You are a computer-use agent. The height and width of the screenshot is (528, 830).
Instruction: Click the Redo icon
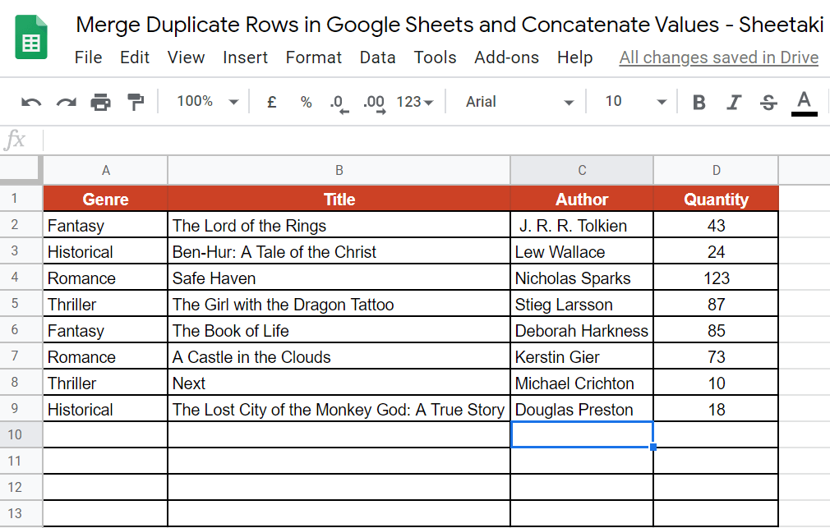[67, 102]
